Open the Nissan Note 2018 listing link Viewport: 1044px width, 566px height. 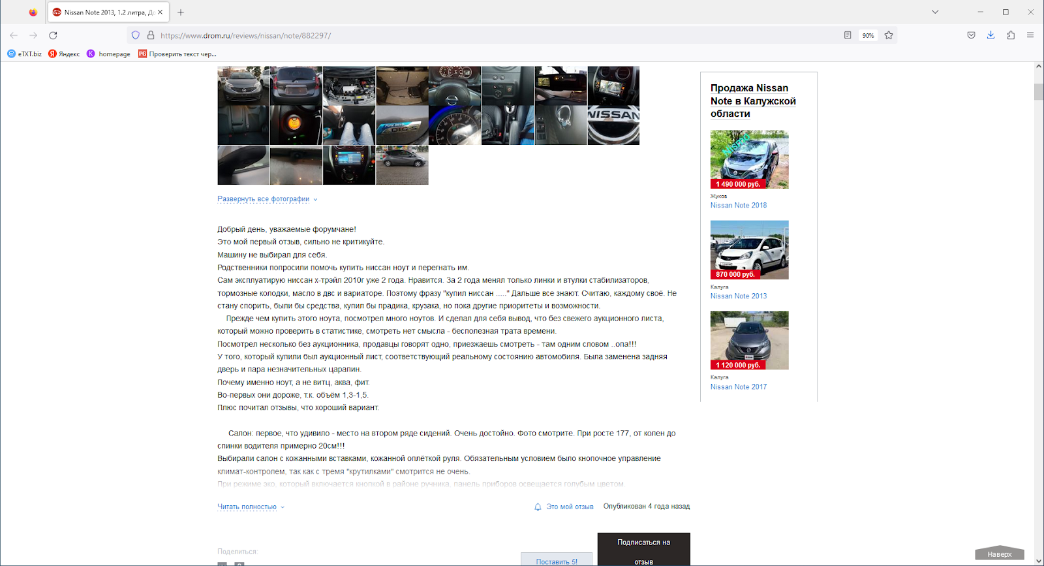[739, 206]
